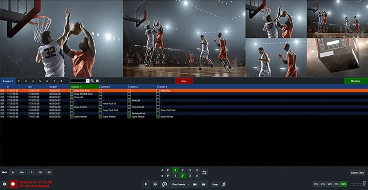
Task: Click the red record button
Action: 13,184
